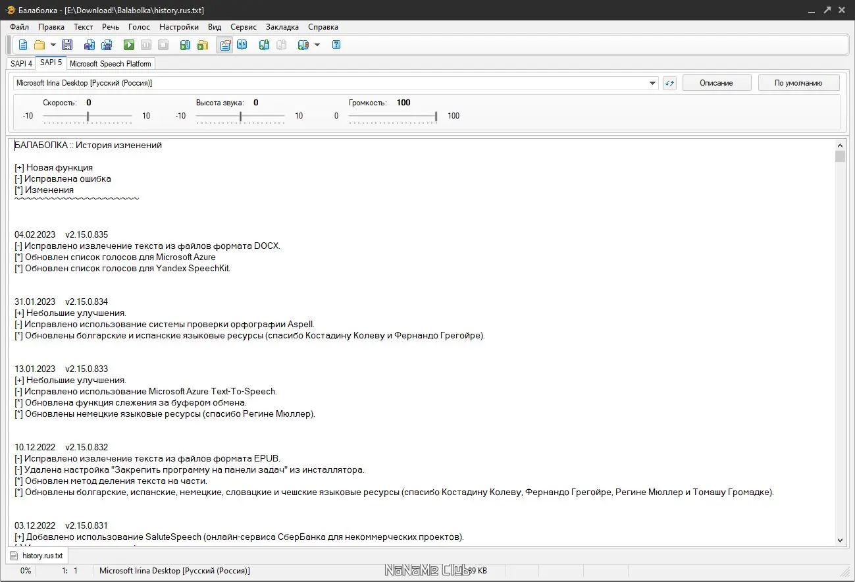This screenshot has height=582, width=855.
Task: Click the first book icon with green plus
Action: [x=265, y=45]
